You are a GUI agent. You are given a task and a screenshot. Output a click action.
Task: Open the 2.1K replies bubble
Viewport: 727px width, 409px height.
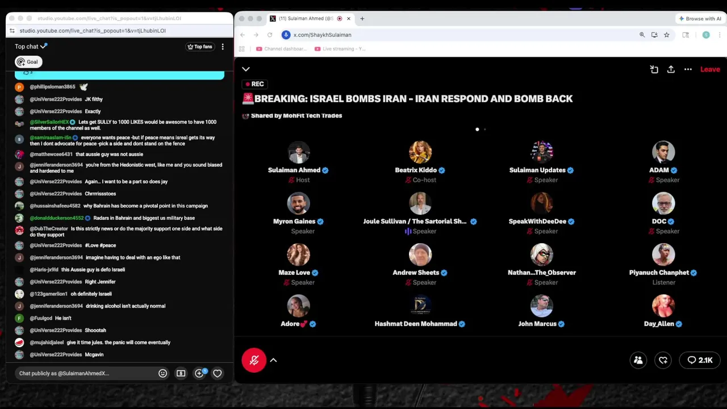click(700, 360)
